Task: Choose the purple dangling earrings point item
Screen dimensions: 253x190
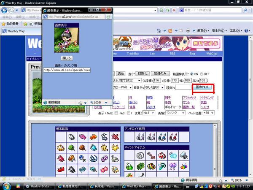Action: point(173,166)
